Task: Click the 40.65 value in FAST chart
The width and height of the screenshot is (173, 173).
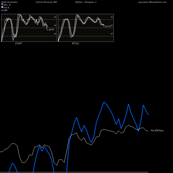Action: click(51, 30)
